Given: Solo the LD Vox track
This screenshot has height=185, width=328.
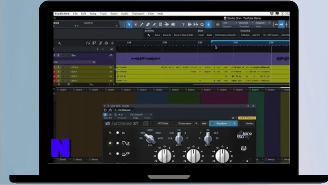Looking at the screenshot, I should [58, 67].
